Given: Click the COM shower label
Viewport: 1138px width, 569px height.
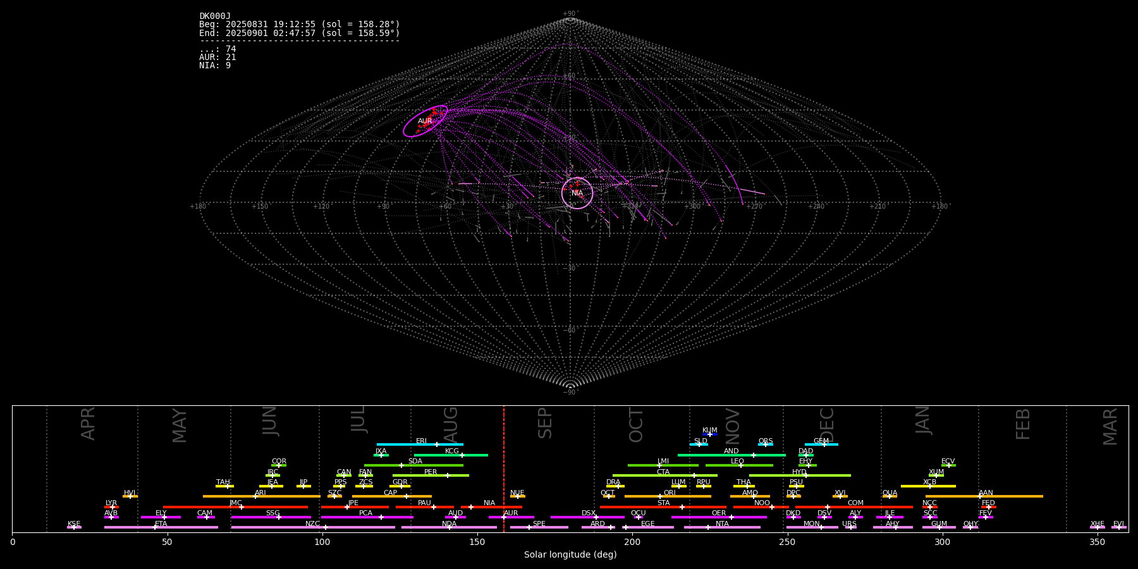Looking at the screenshot, I should coord(855,503).
